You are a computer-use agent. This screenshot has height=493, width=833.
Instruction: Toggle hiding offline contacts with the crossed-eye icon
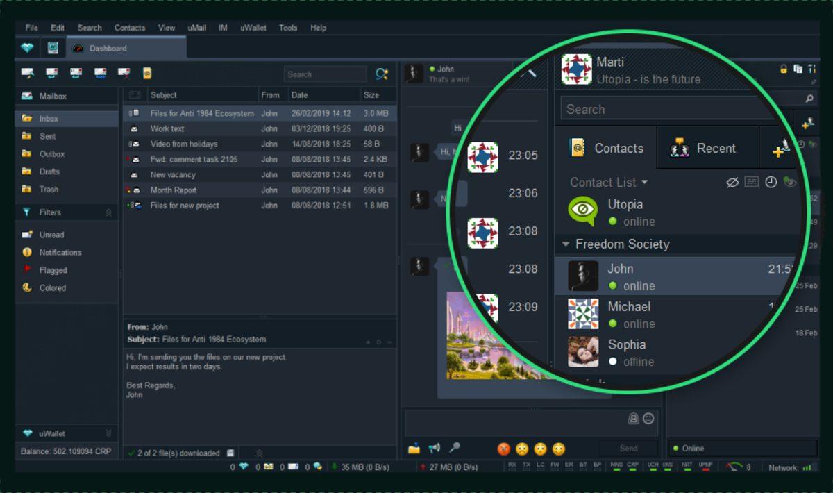tap(732, 182)
